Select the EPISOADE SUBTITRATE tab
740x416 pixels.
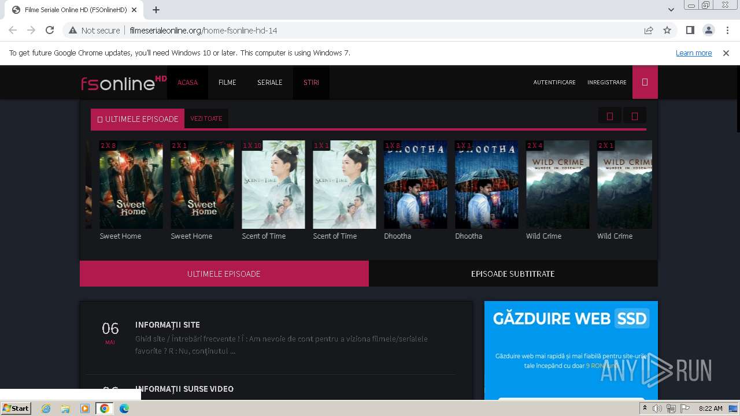(x=513, y=274)
